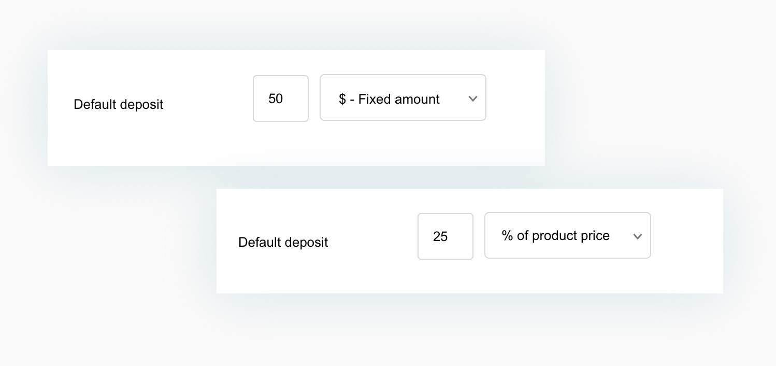Open the "$ - Fixed amount" dropdown
776x366 pixels.
[403, 97]
